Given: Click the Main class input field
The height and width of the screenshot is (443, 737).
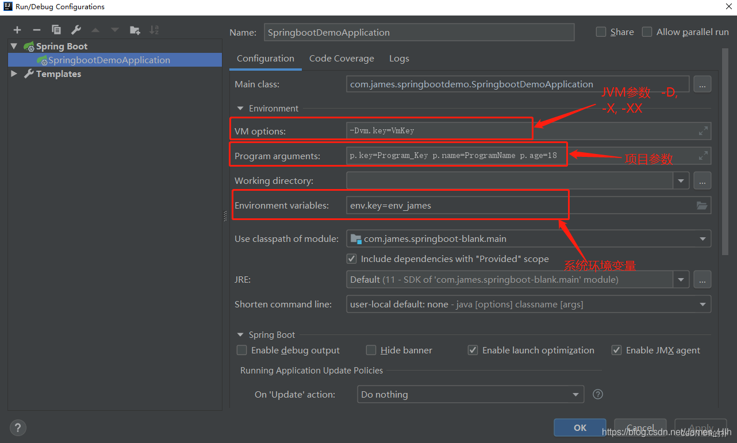Looking at the screenshot, I should (x=518, y=84).
